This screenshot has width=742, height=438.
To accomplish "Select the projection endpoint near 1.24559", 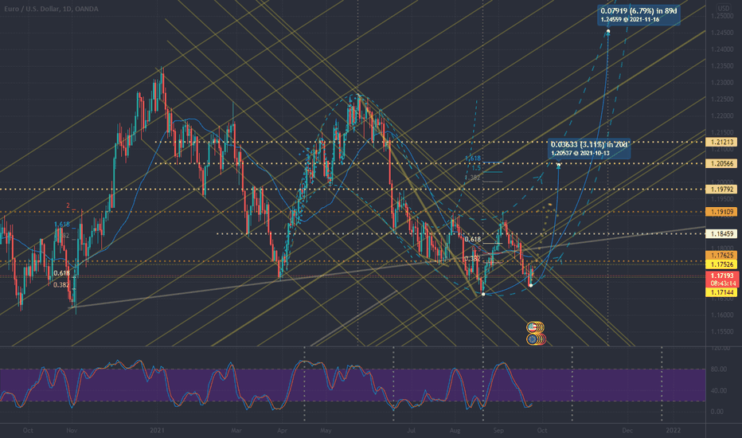I will [608, 32].
